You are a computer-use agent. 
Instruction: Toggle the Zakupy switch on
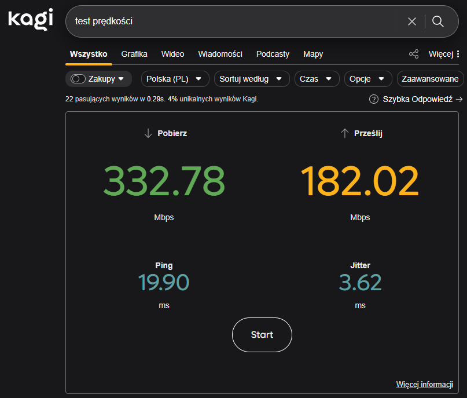tap(78, 79)
